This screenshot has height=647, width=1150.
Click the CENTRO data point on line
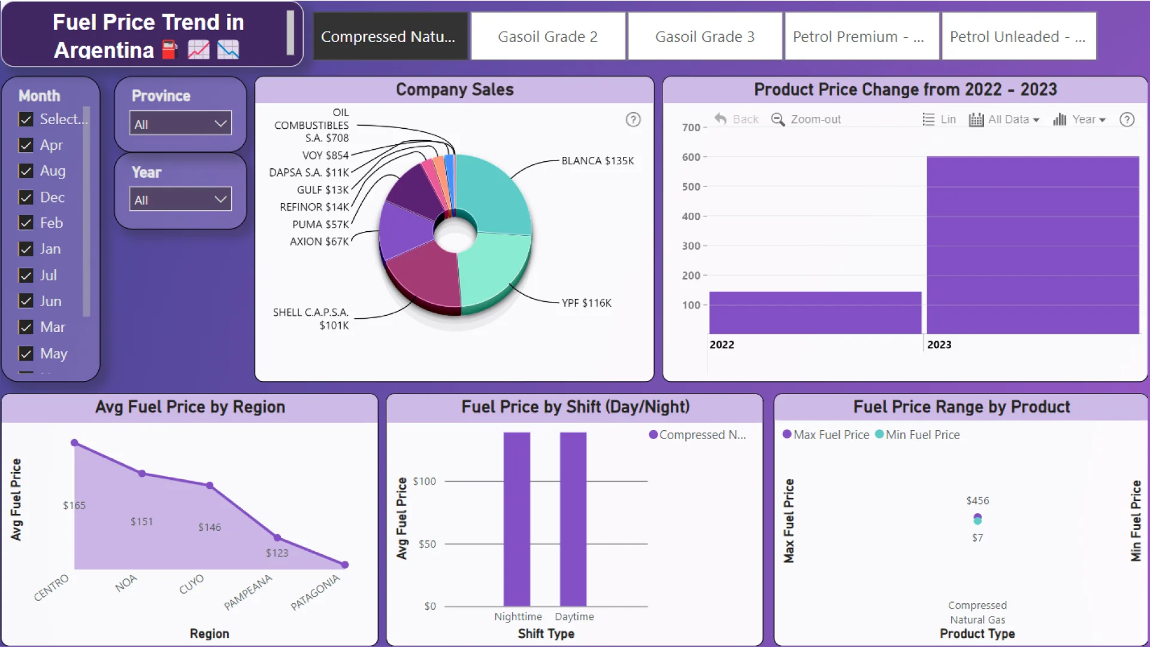tap(74, 443)
